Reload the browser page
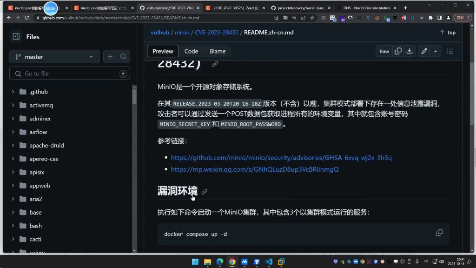Image resolution: width=476 pixels, height=268 pixels. coord(26,18)
